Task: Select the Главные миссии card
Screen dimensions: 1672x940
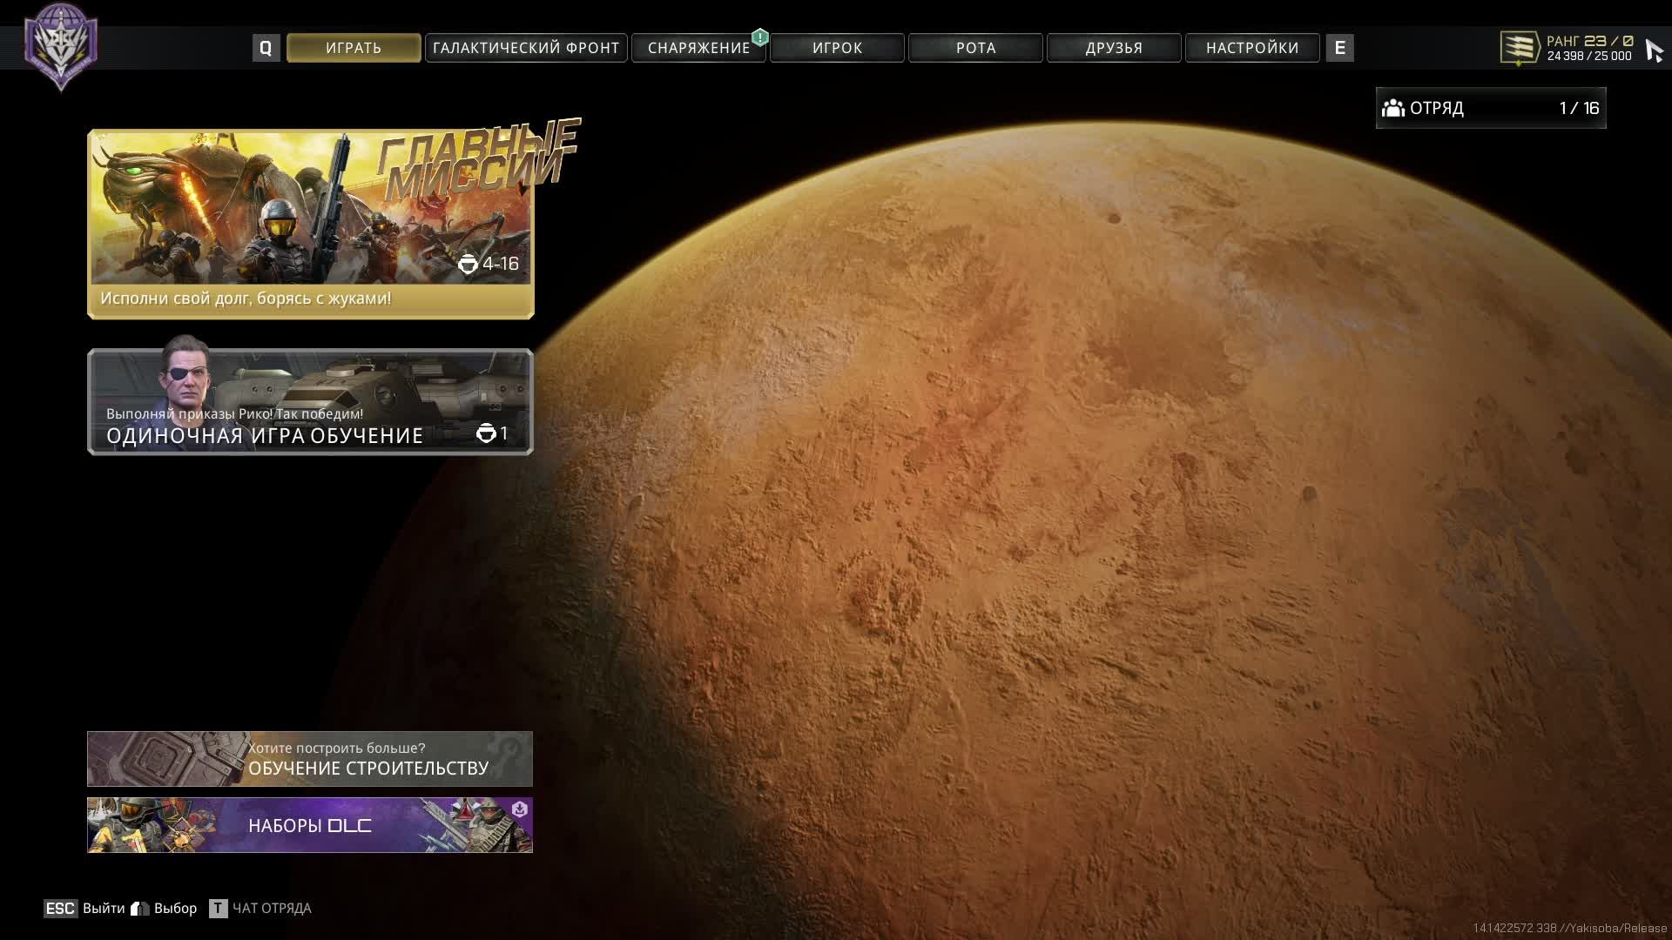Action: pyautogui.click(x=311, y=224)
